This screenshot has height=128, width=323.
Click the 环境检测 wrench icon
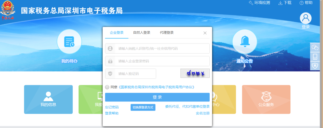pos(251,3)
